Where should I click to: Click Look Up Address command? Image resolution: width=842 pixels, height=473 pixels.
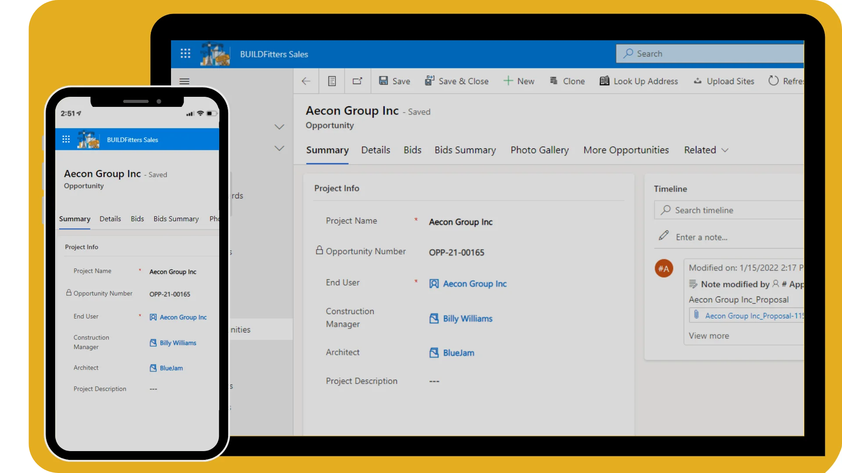coord(639,81)
